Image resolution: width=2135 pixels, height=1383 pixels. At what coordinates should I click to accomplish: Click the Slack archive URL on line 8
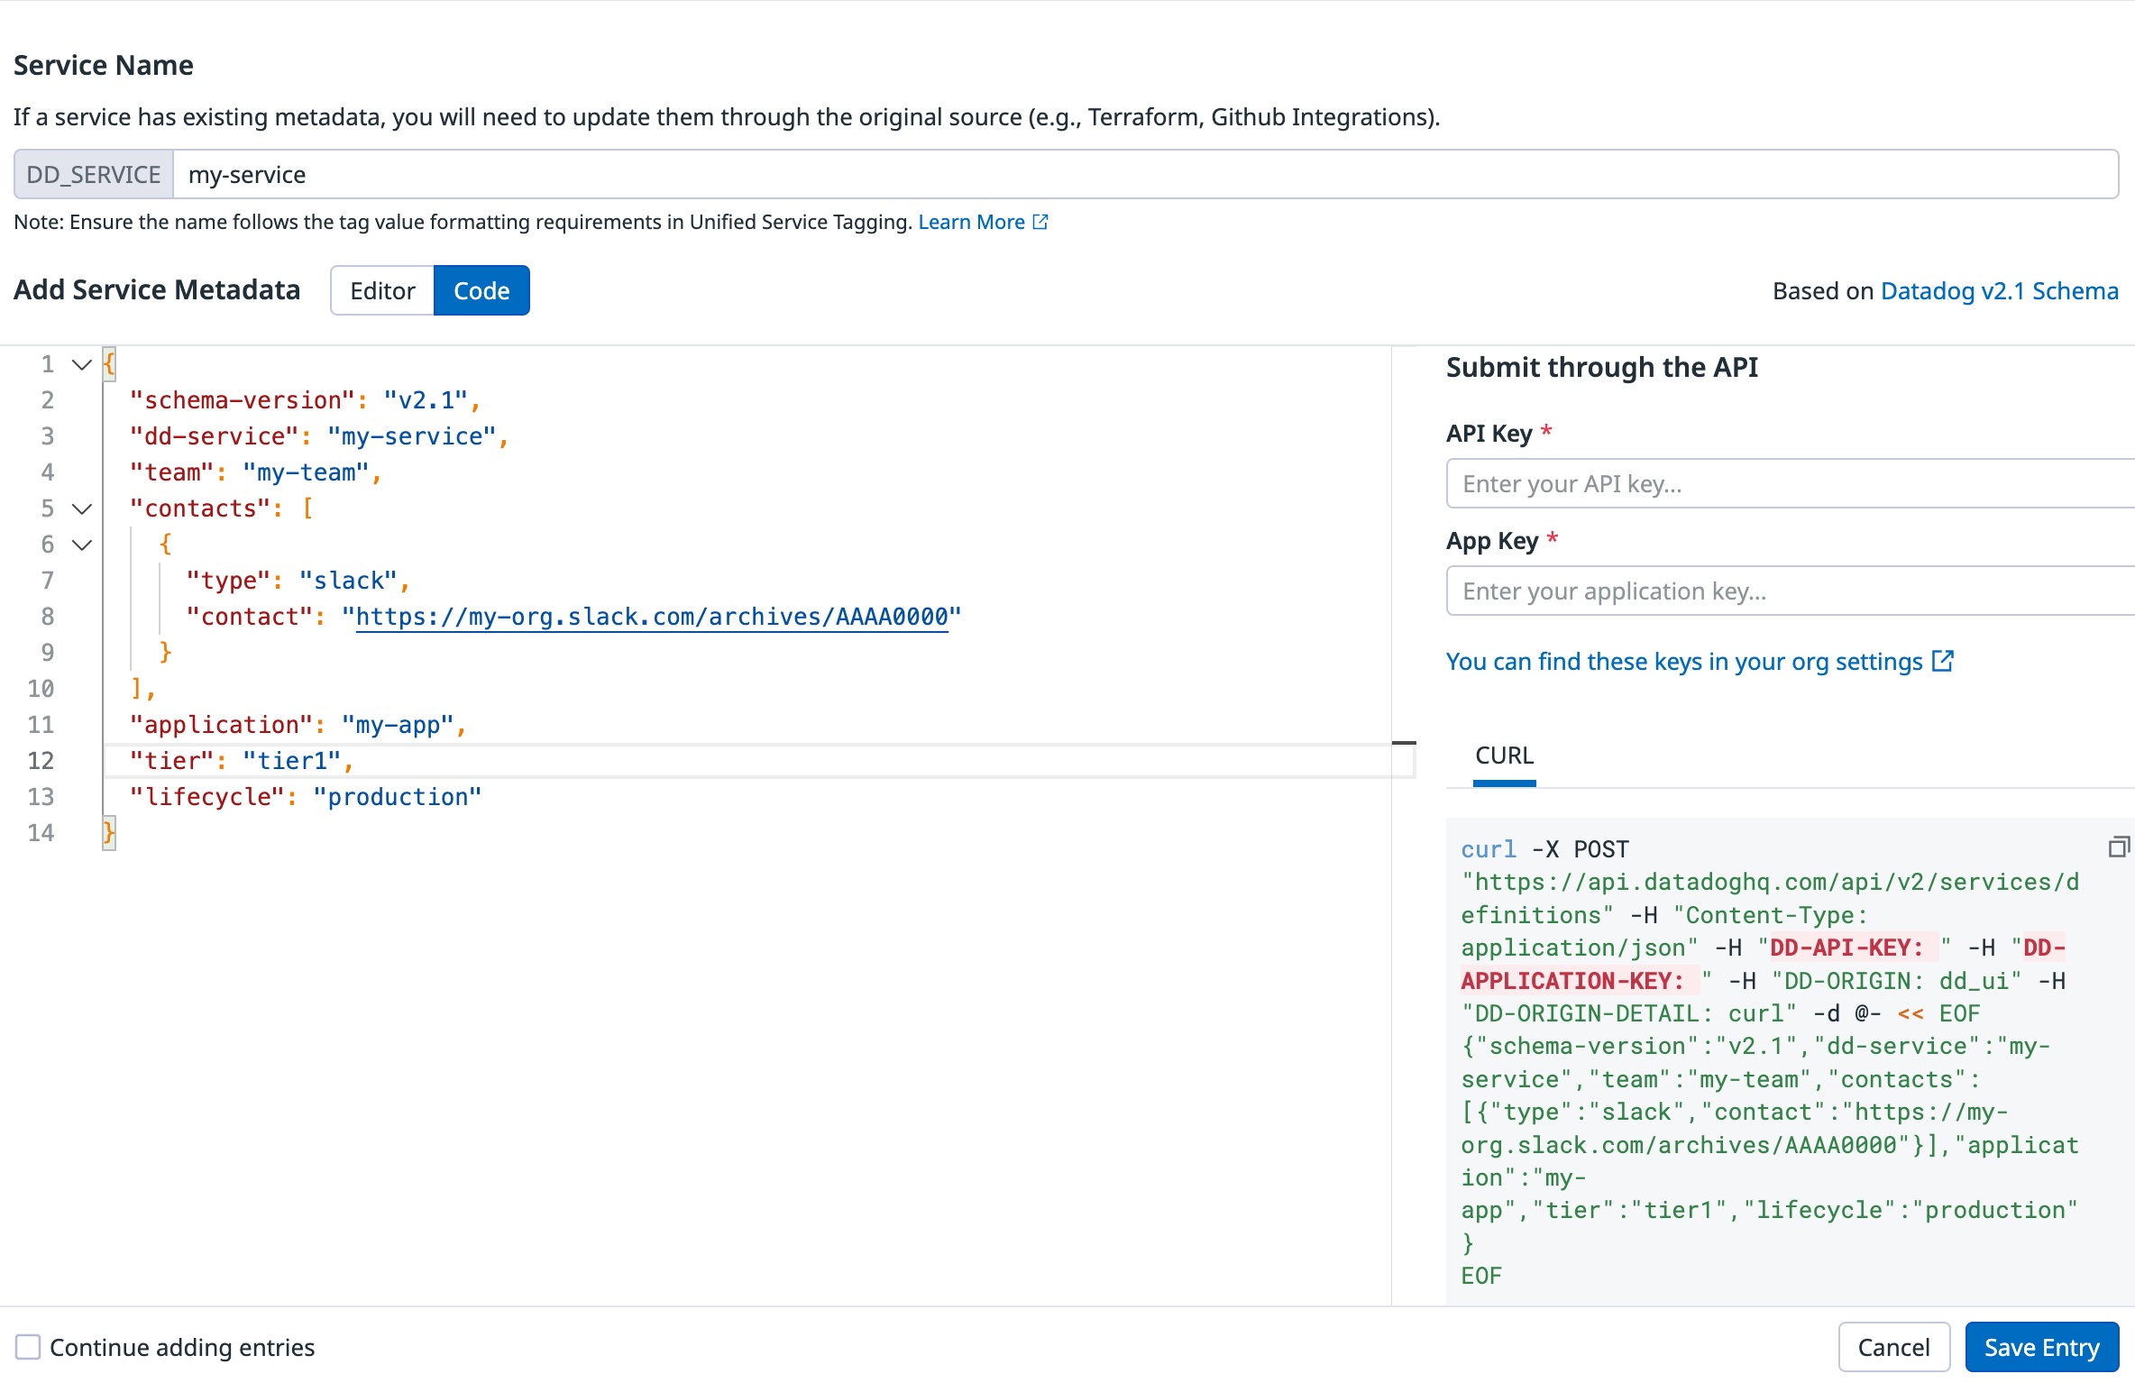point(652,617)
